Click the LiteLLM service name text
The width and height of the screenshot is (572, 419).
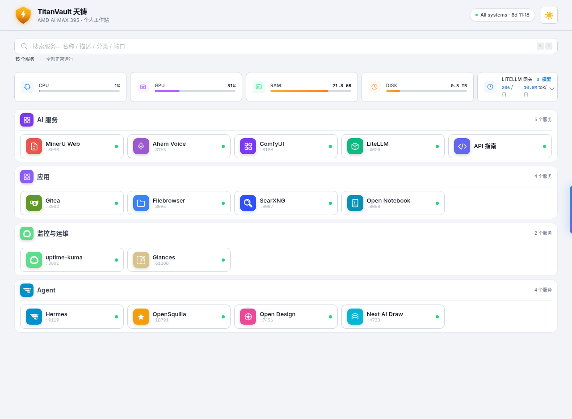[378, 144]
